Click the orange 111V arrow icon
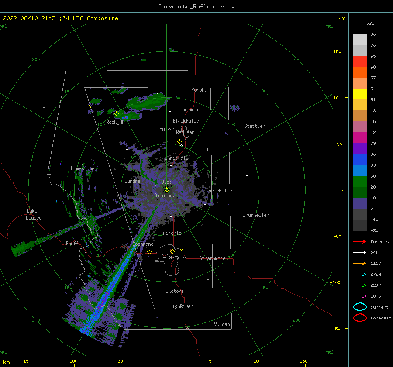The width and height of the screenshot is (393, 367). [360, 263]
